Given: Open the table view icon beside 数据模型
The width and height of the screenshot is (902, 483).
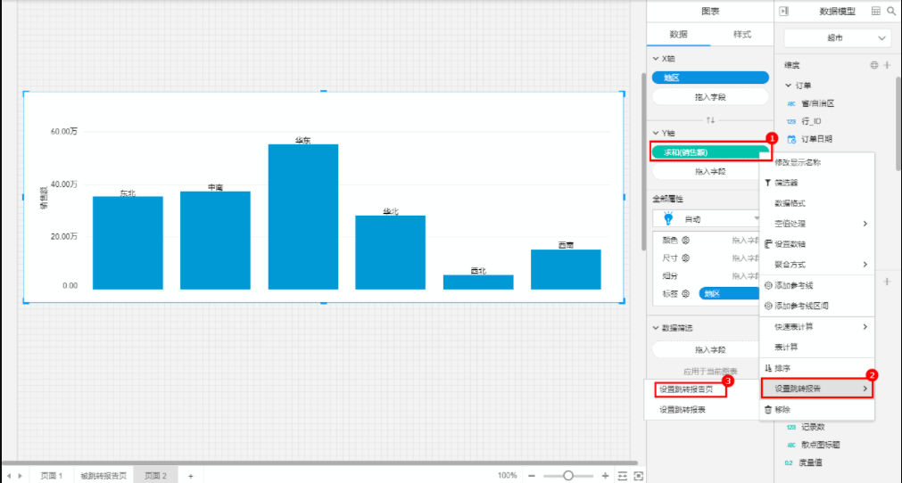Looking at the screenshot, I should [875, 11].
